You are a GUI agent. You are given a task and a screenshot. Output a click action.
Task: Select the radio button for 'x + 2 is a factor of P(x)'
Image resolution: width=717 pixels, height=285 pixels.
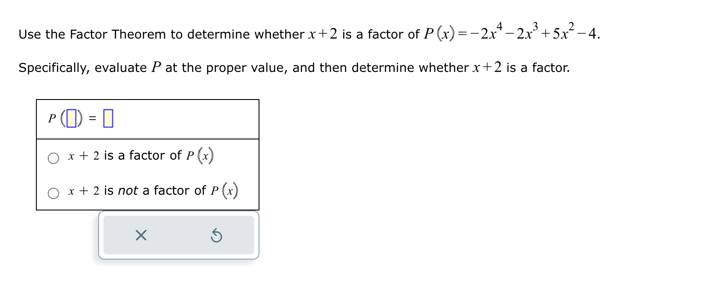pos(53,158)
